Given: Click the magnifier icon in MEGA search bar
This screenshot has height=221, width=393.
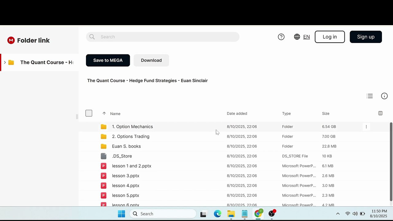Looking at the screenshot, I should click(92, 37).
